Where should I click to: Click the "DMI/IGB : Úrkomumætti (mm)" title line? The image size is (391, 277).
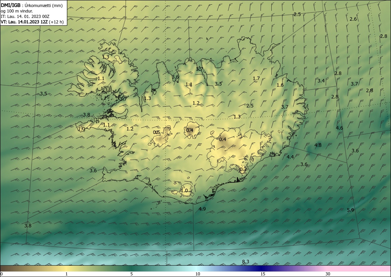(31, 5)
